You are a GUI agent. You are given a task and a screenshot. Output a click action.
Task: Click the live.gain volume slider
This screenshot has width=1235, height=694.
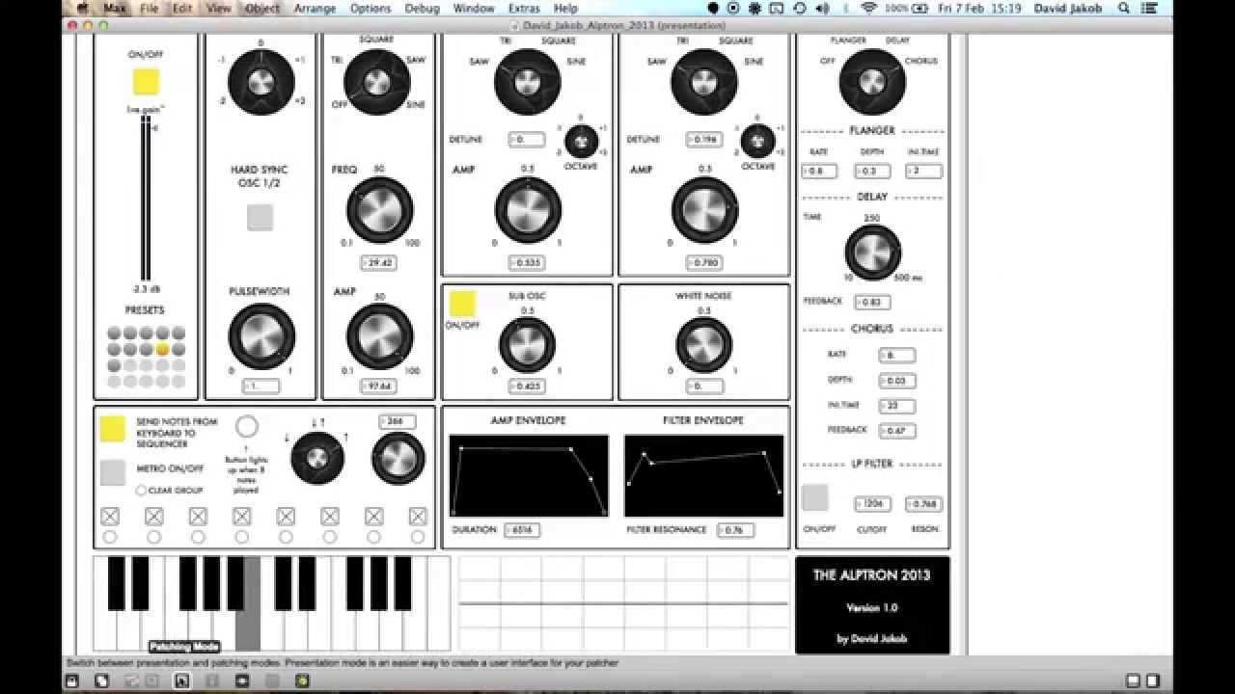click(x=146, y=199)
